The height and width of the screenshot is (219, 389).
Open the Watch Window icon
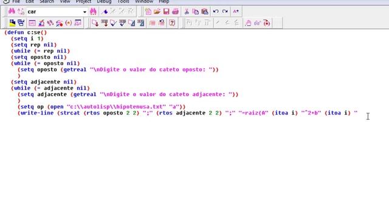(78, 23)
